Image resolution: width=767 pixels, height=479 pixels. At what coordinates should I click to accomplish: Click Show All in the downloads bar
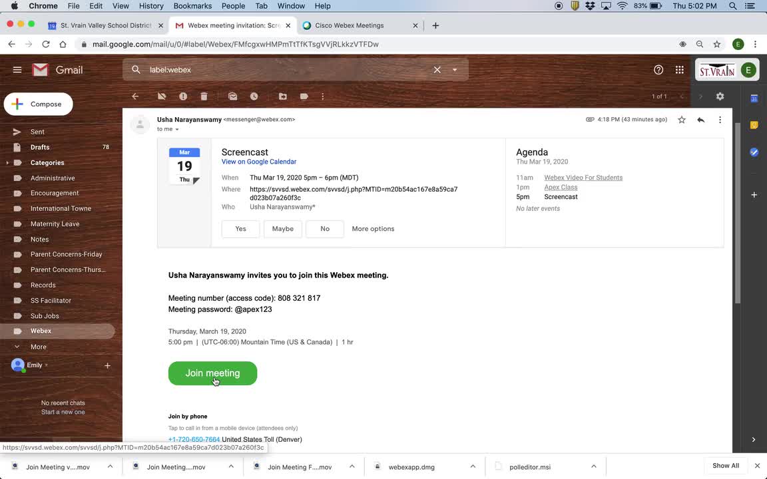pos(725,466)
